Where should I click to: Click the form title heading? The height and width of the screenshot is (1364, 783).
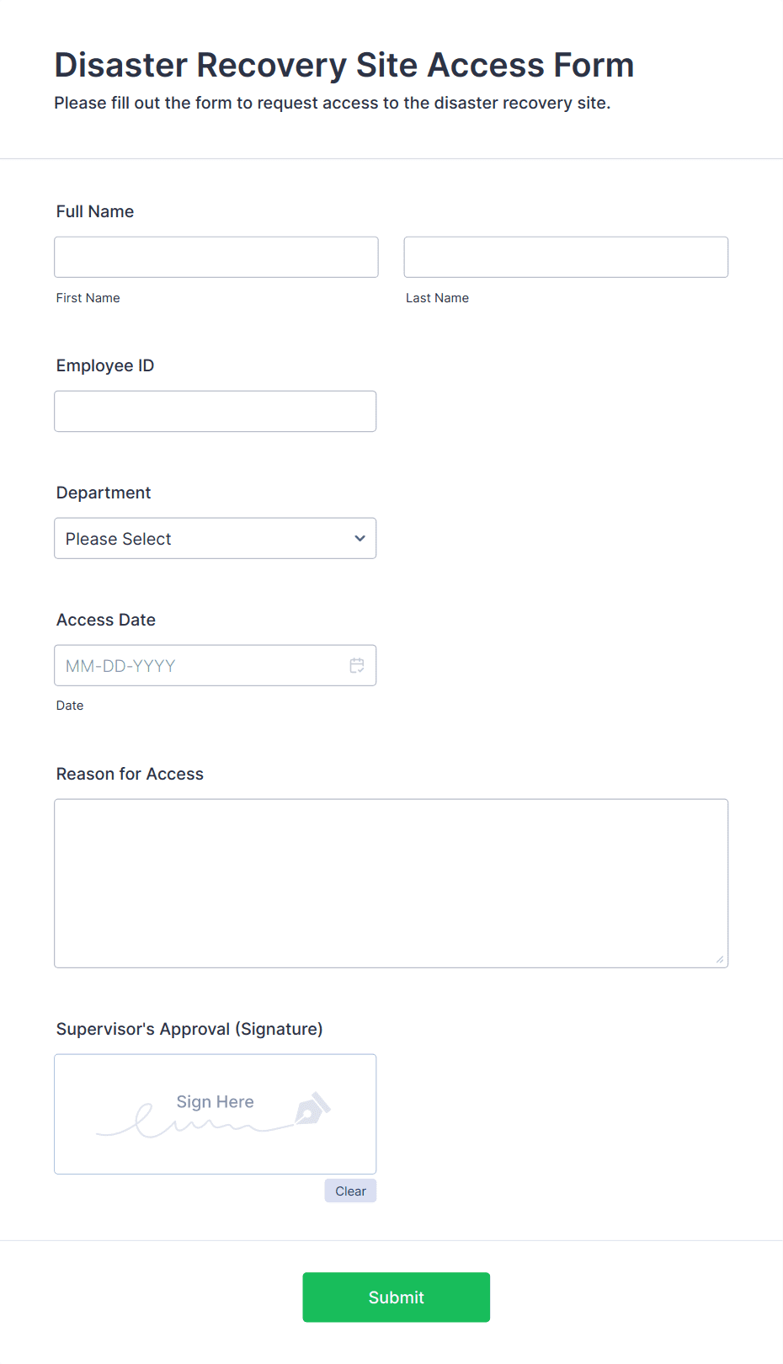coord(344,65)
